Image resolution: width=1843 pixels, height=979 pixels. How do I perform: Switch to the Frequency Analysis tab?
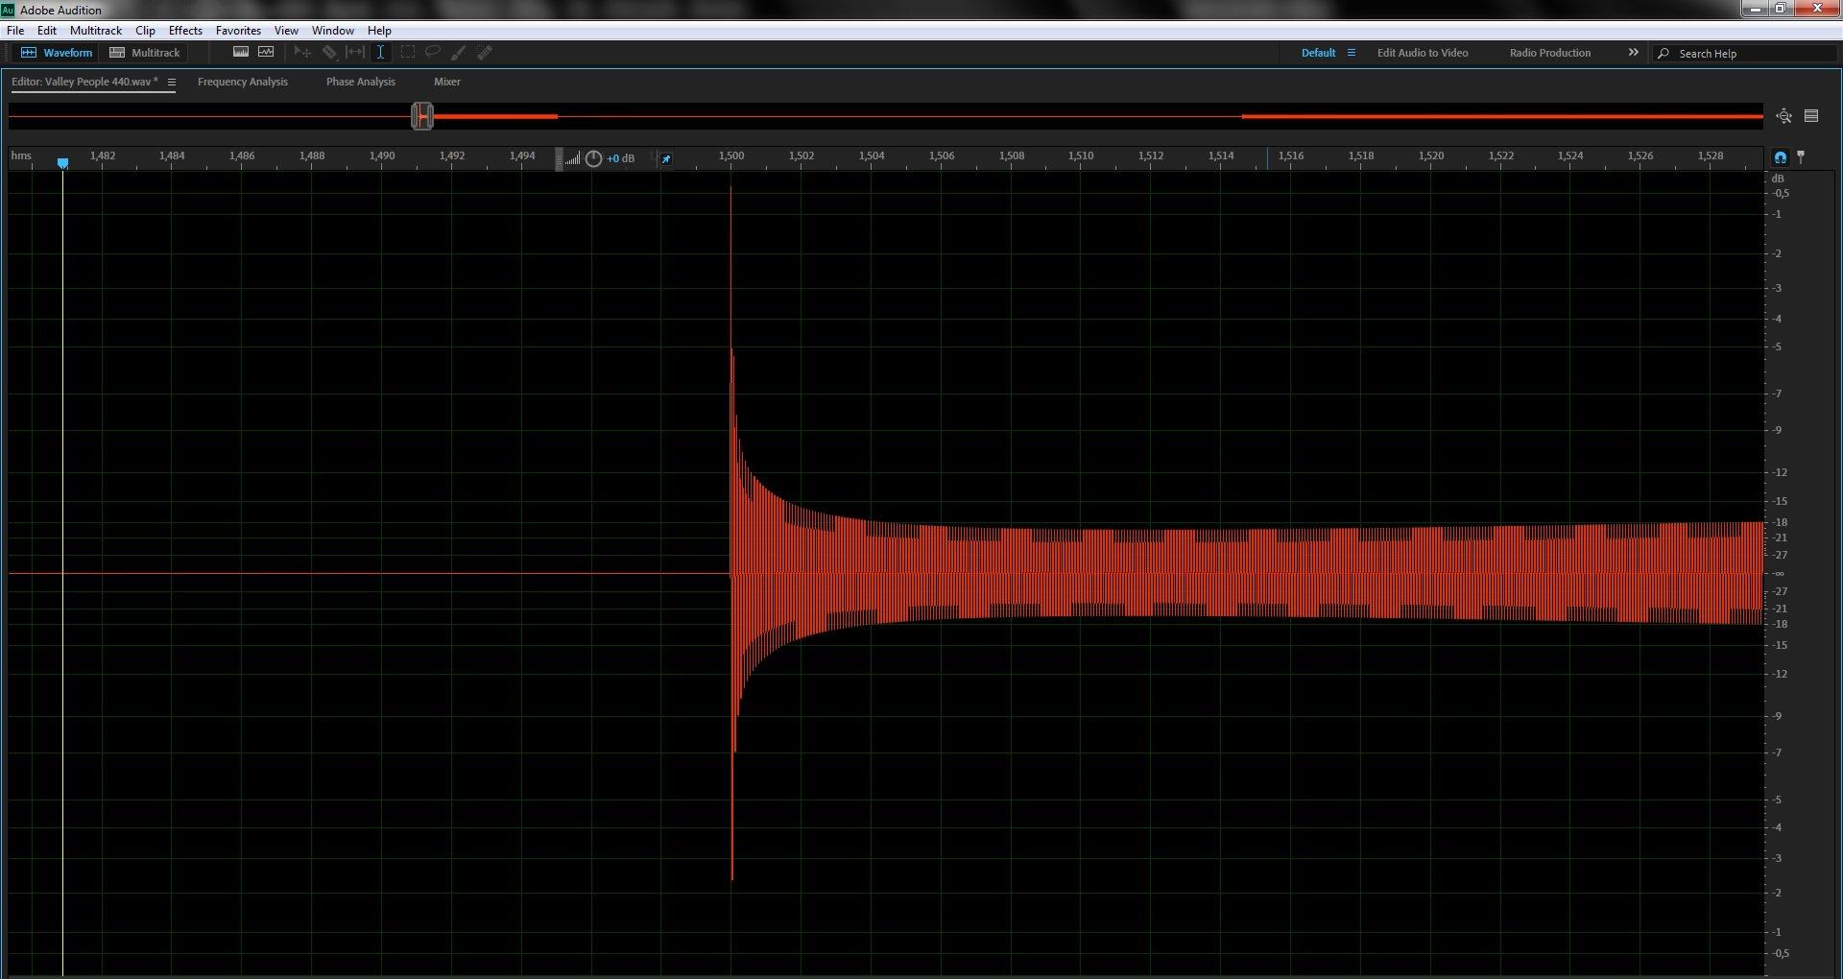click(243, 82)
